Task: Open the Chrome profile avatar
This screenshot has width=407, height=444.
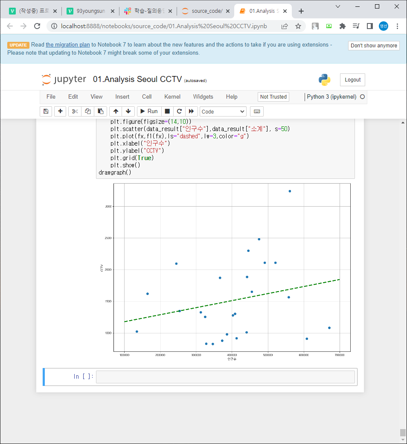Action: [384, 26]
